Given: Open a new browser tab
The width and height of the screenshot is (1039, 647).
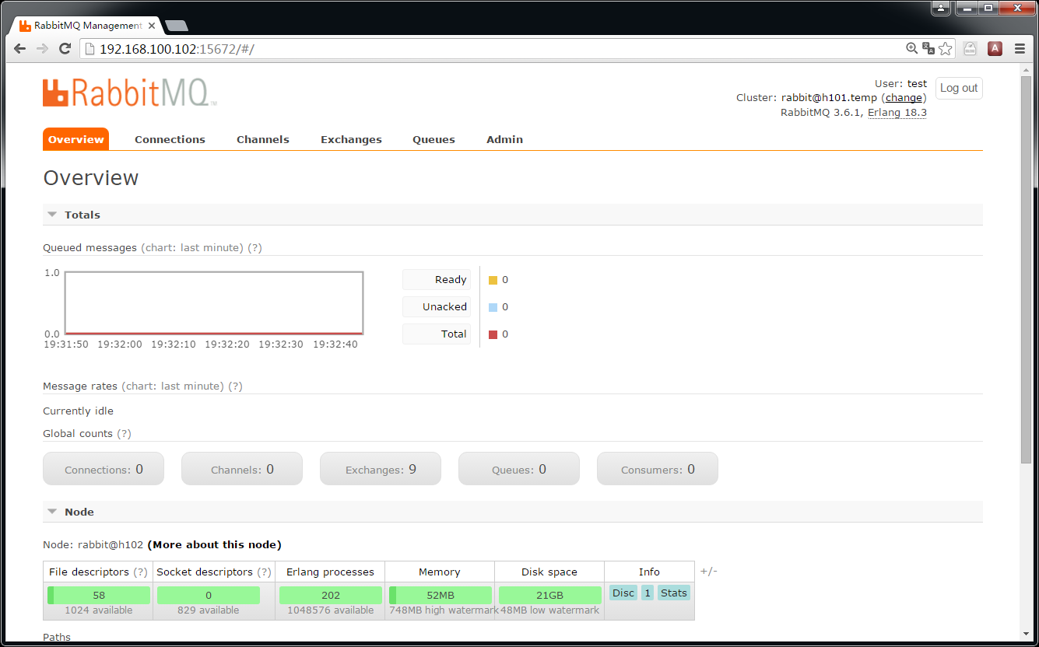Looking at the screenshot, I should pos(177,26).
